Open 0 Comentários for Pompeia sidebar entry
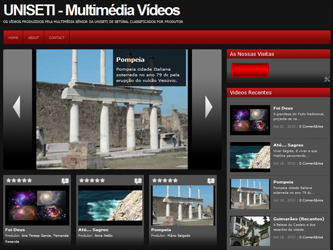Screen dimensions: 333x250 click(311, 200)
